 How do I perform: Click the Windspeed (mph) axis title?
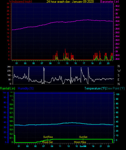coord(20,2)
